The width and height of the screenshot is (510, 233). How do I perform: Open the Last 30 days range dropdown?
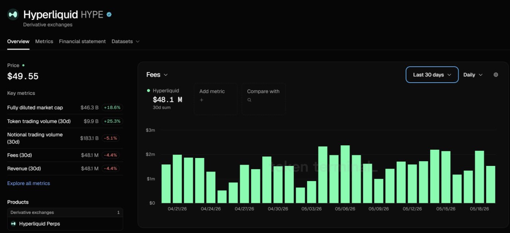coord(432,75)
